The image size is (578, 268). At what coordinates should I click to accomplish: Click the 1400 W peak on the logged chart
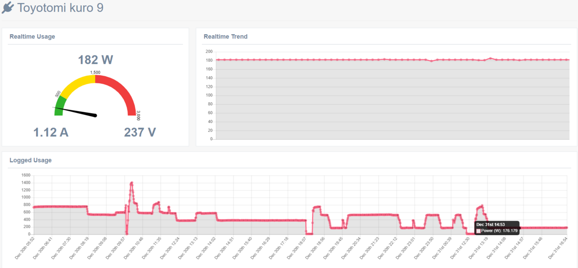tap(131, 182)
